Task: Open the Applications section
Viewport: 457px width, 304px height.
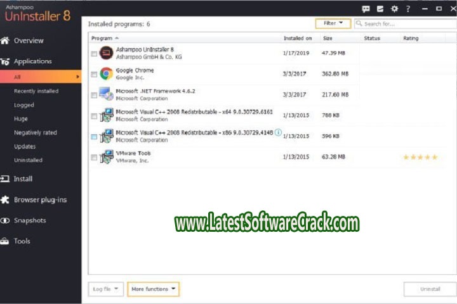Action: click(32, 61)
